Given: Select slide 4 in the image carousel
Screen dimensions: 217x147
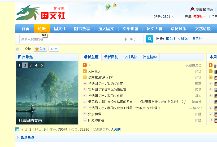Looking at the screenshot, I should [36, 65].
